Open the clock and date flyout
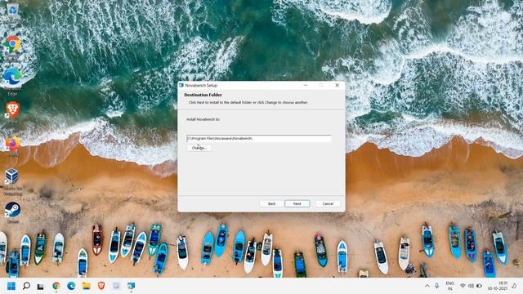This screenshot has height=294, width=523. tap(498, 286)
